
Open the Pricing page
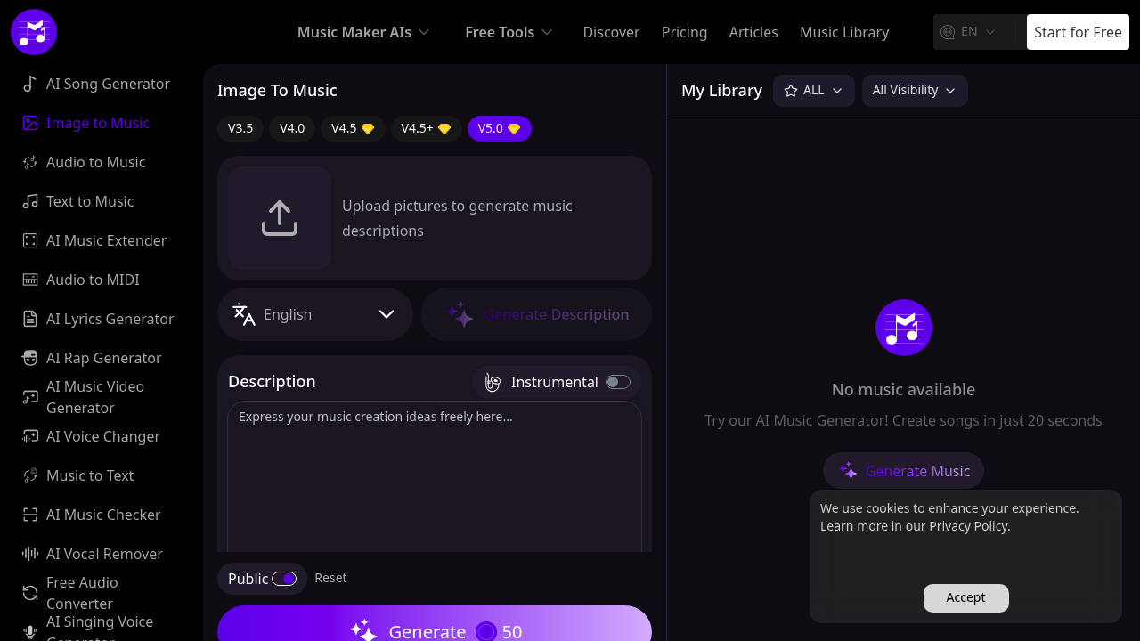point(684,32)
